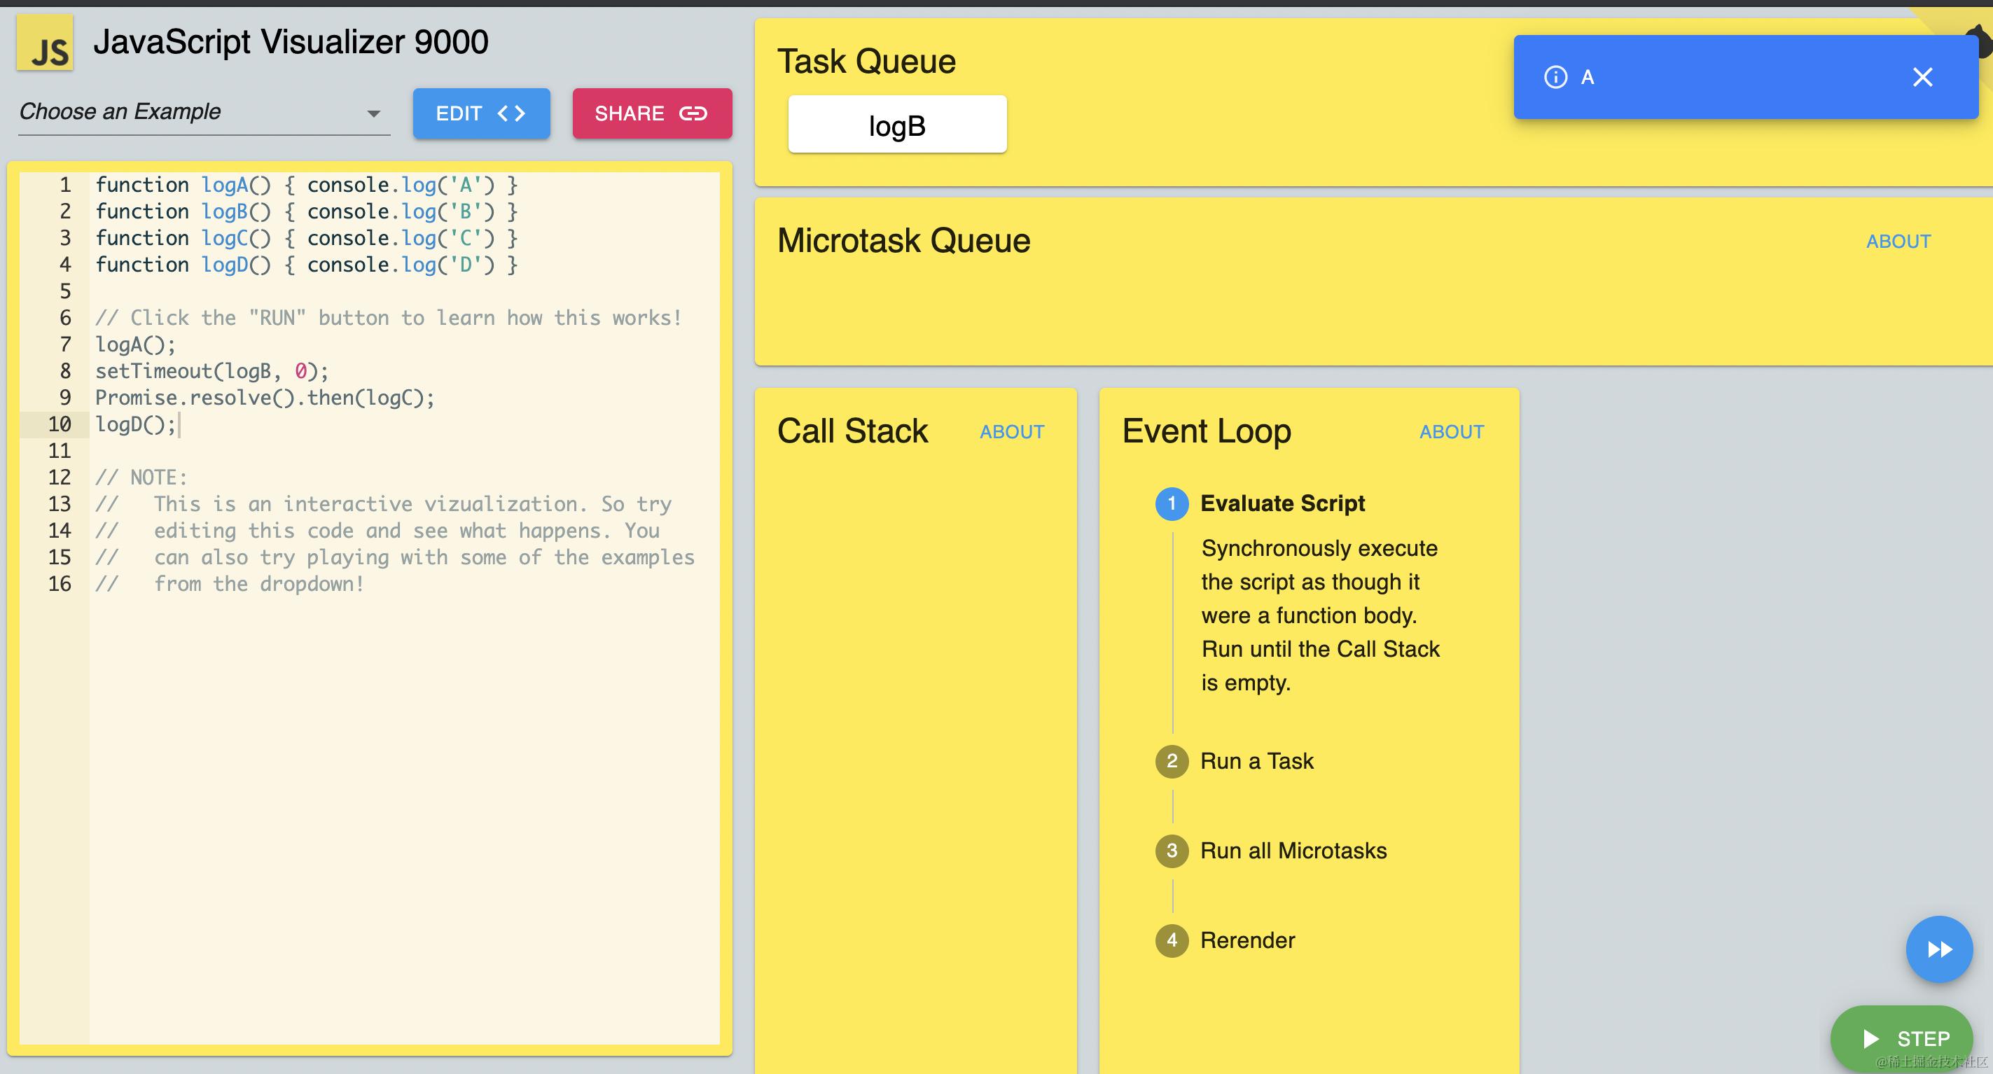Click the Promise.resolve code line
1993x1074 pixels.
(265, 398)
